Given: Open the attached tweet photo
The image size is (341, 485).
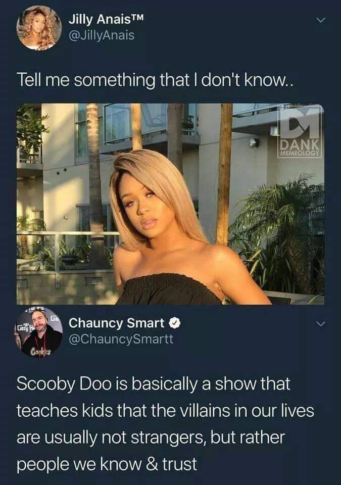Looking at the screenshot, I should tap(170, 204).
